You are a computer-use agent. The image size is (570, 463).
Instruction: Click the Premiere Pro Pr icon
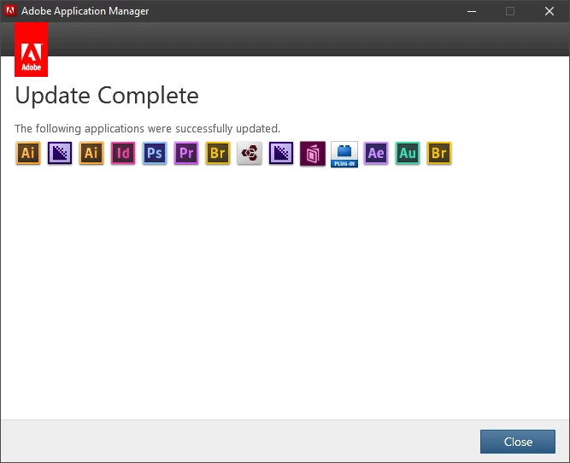click(186, 153)
